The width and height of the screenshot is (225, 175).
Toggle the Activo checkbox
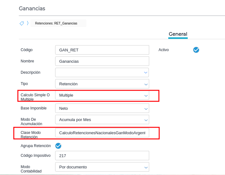tap(196, 50)
